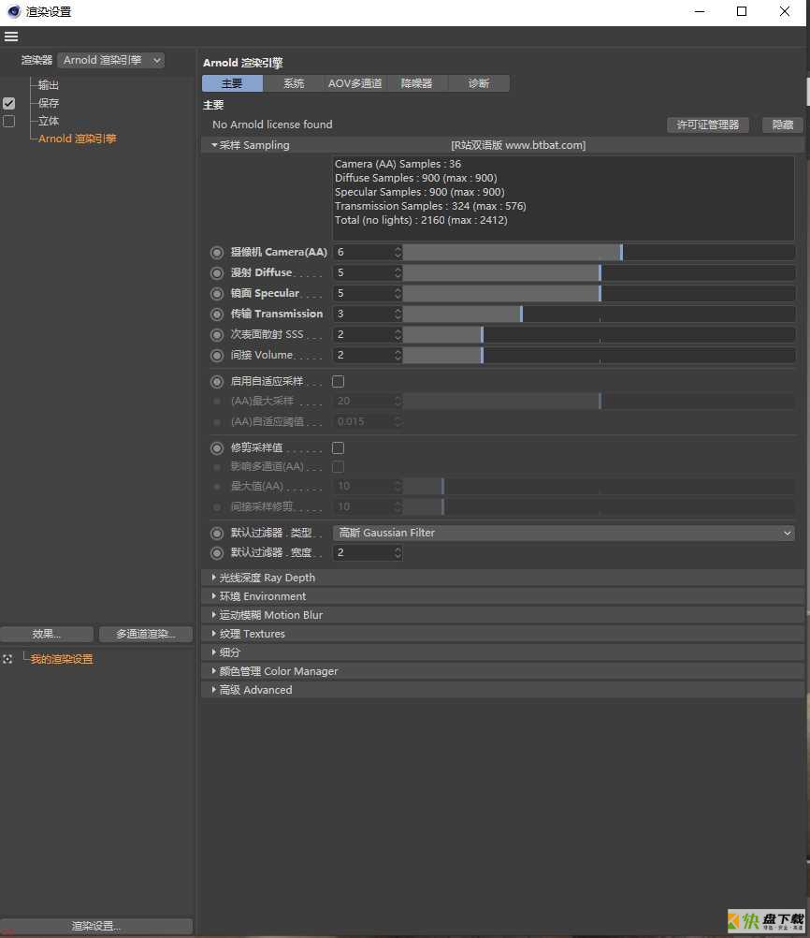Toggle animation dot for 间接 Volume
810x938 pixels.
(217, 356)
